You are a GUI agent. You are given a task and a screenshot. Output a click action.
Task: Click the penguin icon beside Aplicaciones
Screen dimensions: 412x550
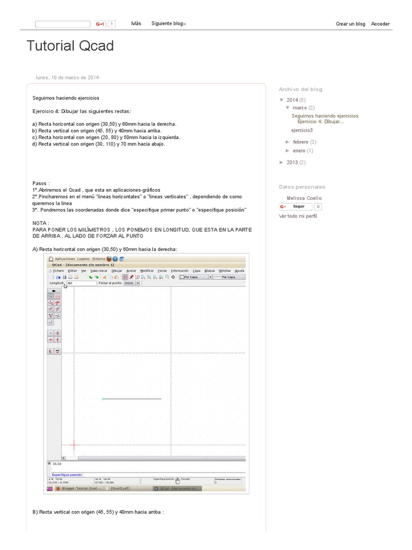51,259
